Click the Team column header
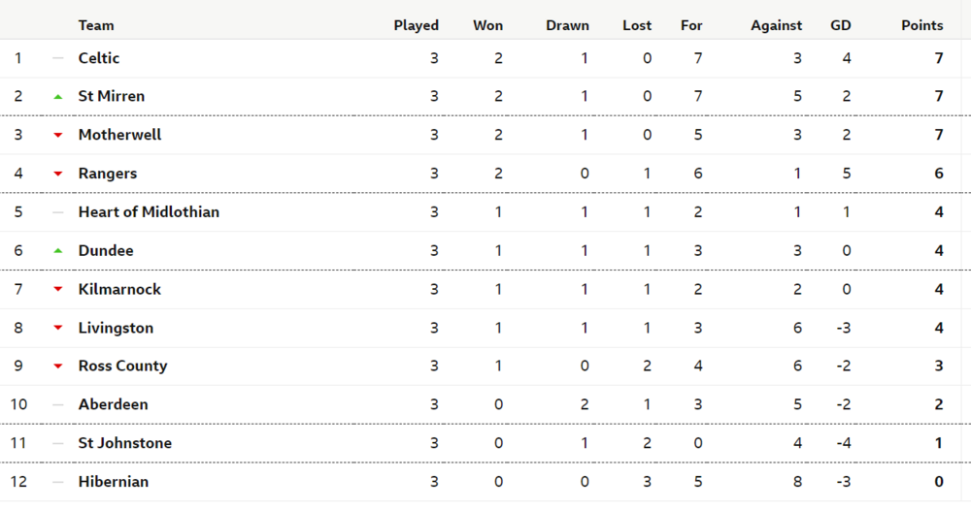 [96, 25]
